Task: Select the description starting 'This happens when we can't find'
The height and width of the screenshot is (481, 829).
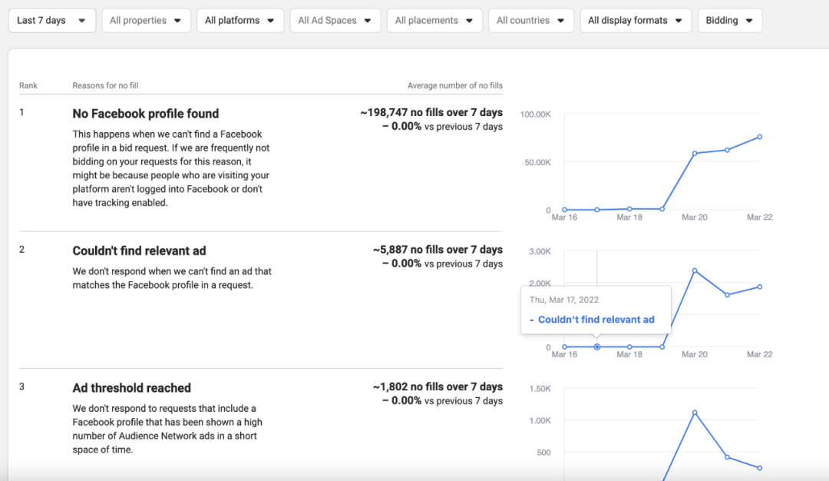Action: [x=171, y=168]
